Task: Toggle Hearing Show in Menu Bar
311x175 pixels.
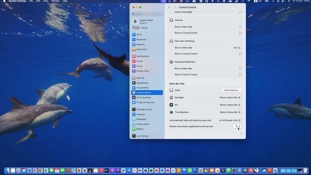Action: pyautogui.click(x=239, y=27)
